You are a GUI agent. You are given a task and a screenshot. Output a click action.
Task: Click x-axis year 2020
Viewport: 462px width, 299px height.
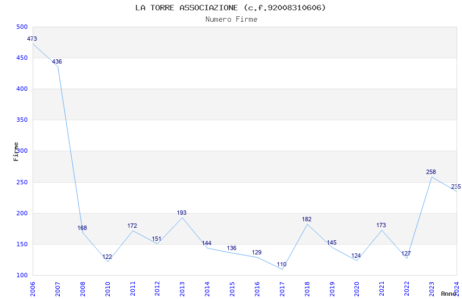pyautogui.click(x=357, y=289)
